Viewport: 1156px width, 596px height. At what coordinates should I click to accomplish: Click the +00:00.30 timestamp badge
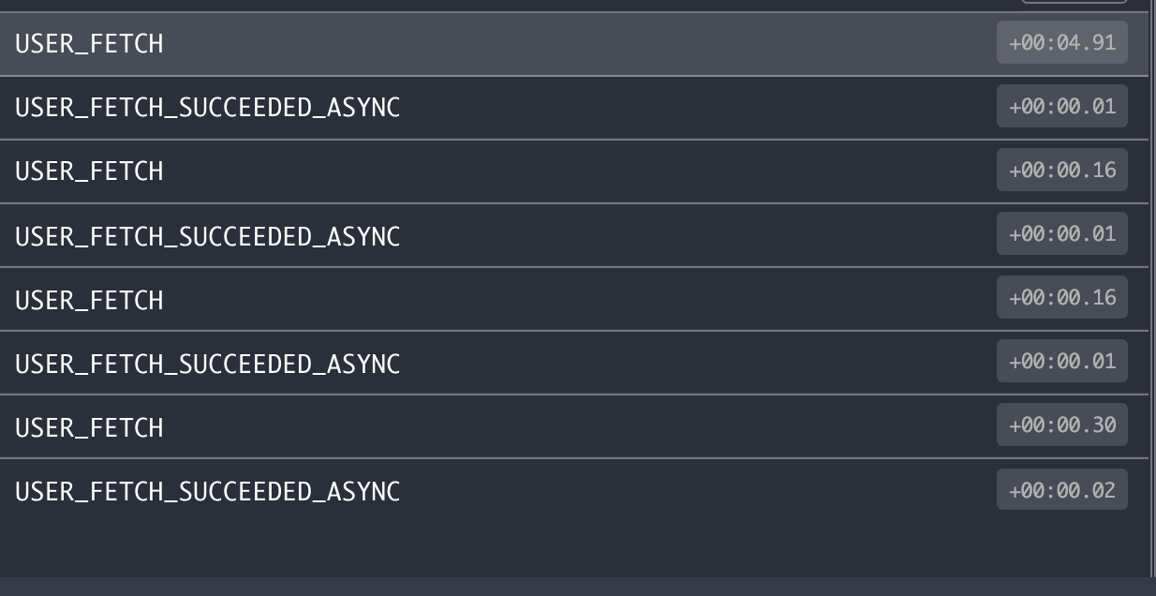(1062, 425)
